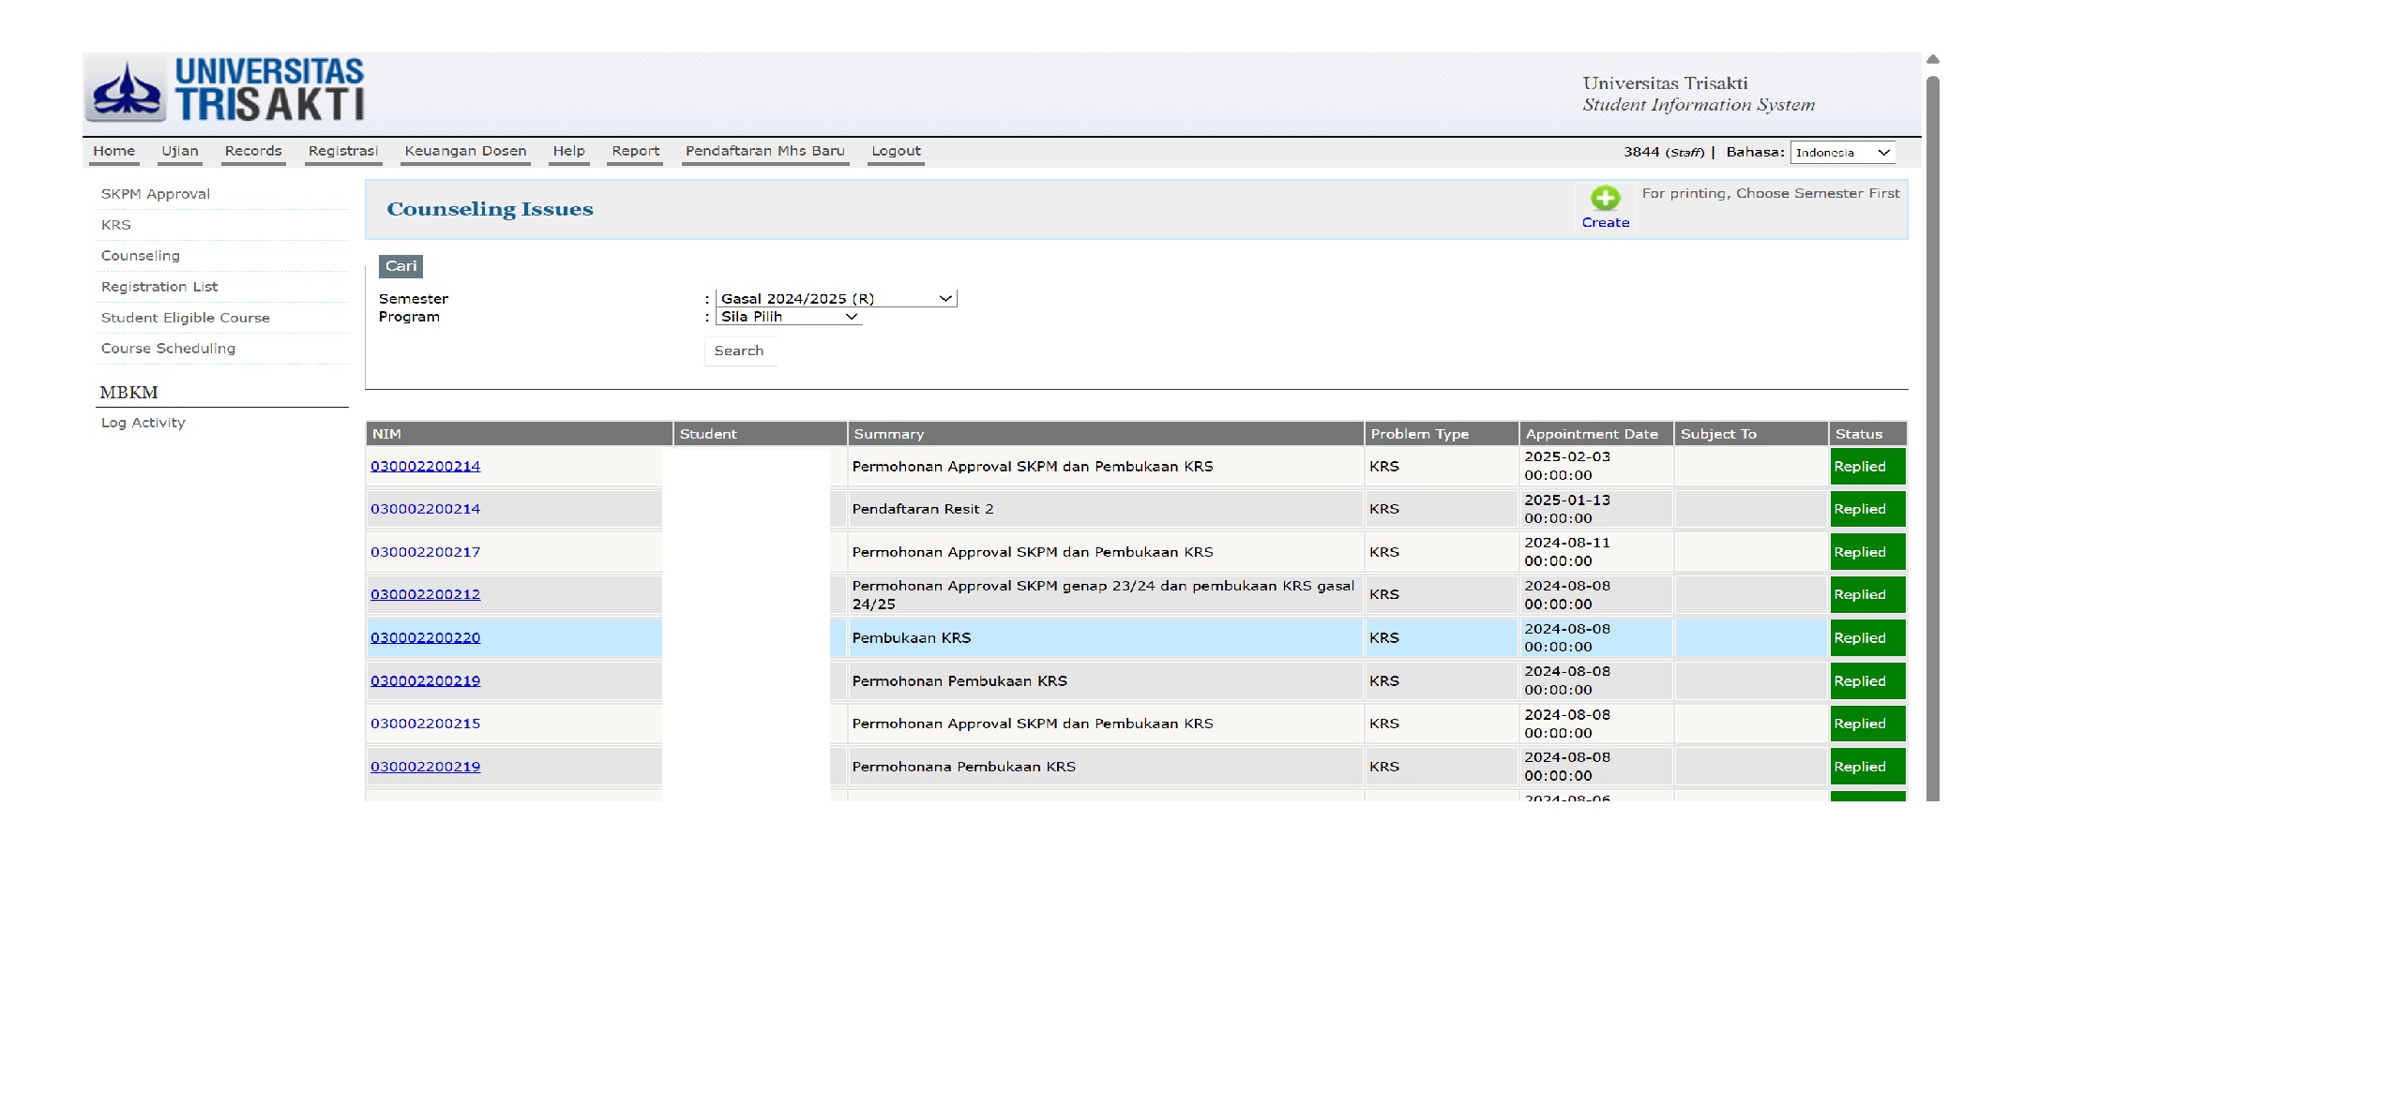Open NIM 030002200214 dated 2025-02-03
This screenshot has width=2387, height=1105.
426,466
